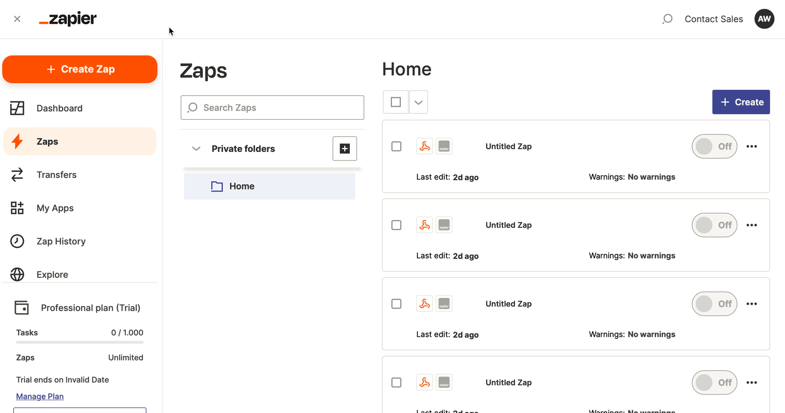
Task: Close sidebar with the X icon
Action: point(17,19)
